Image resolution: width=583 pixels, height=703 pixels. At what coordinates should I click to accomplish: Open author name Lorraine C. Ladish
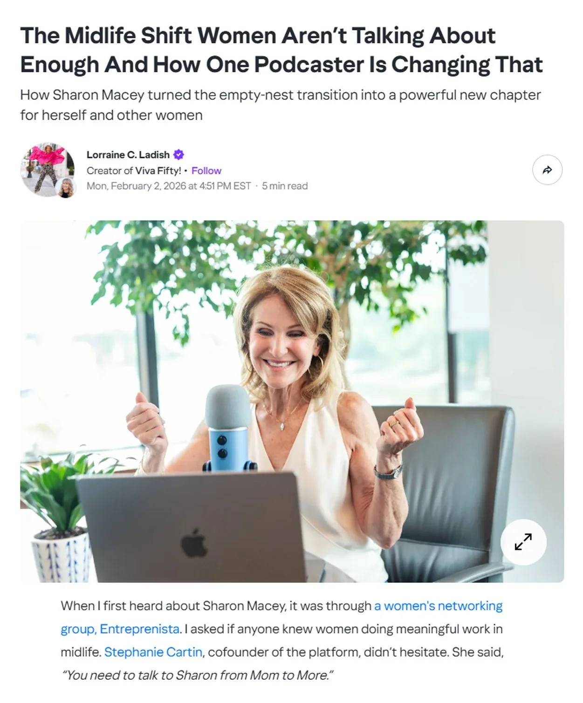point(128,155)
